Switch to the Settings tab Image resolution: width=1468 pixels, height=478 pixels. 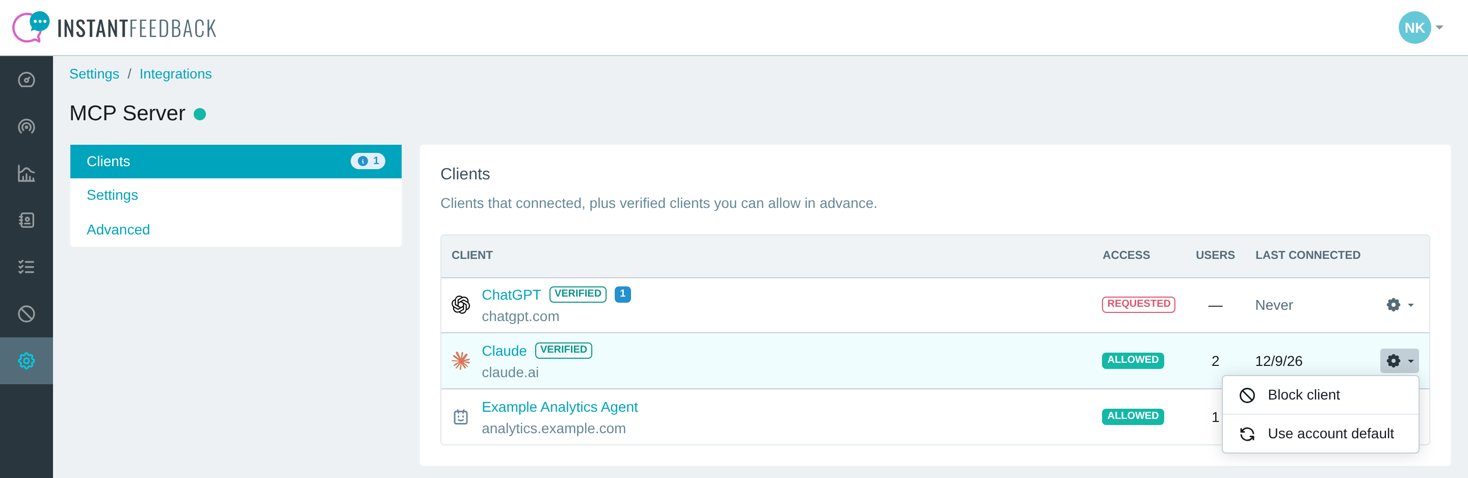tap(236, 195)
